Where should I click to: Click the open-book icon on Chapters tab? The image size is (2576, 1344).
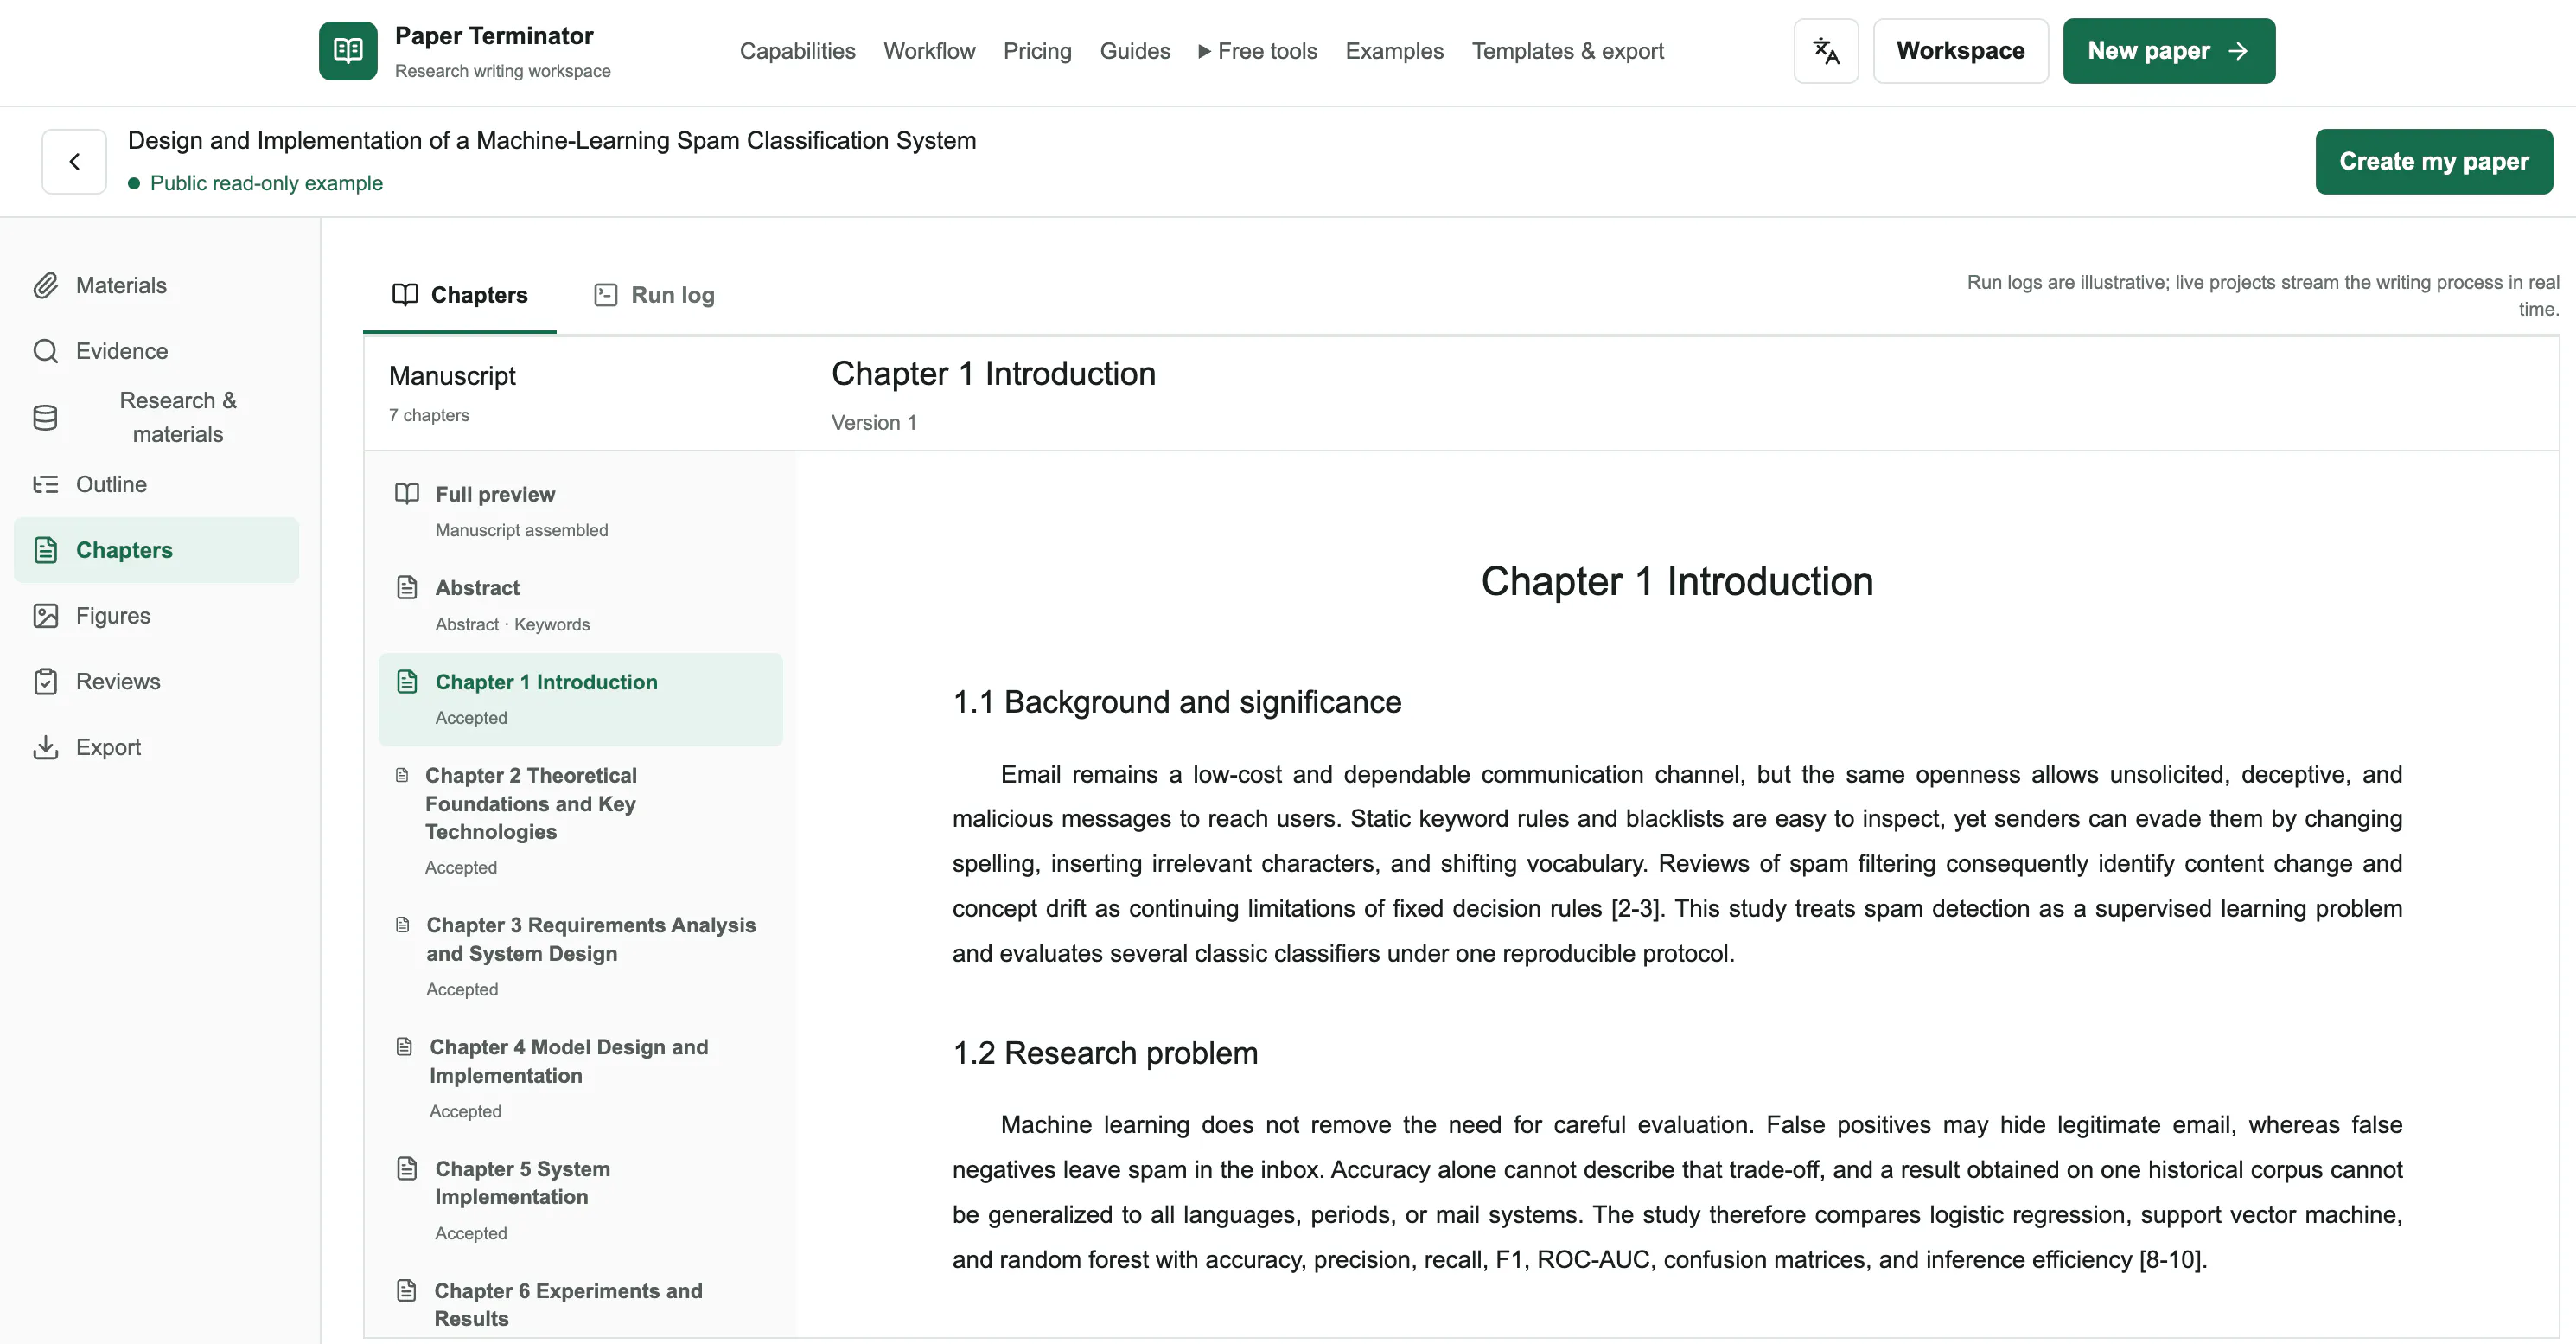point(405,294)
